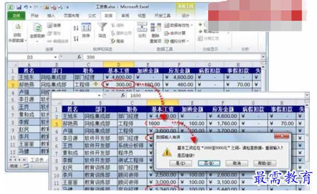Screen dimensions: 317x194
Task: Click the 连接 (Connections) button
Action: (x=54, y=25)
